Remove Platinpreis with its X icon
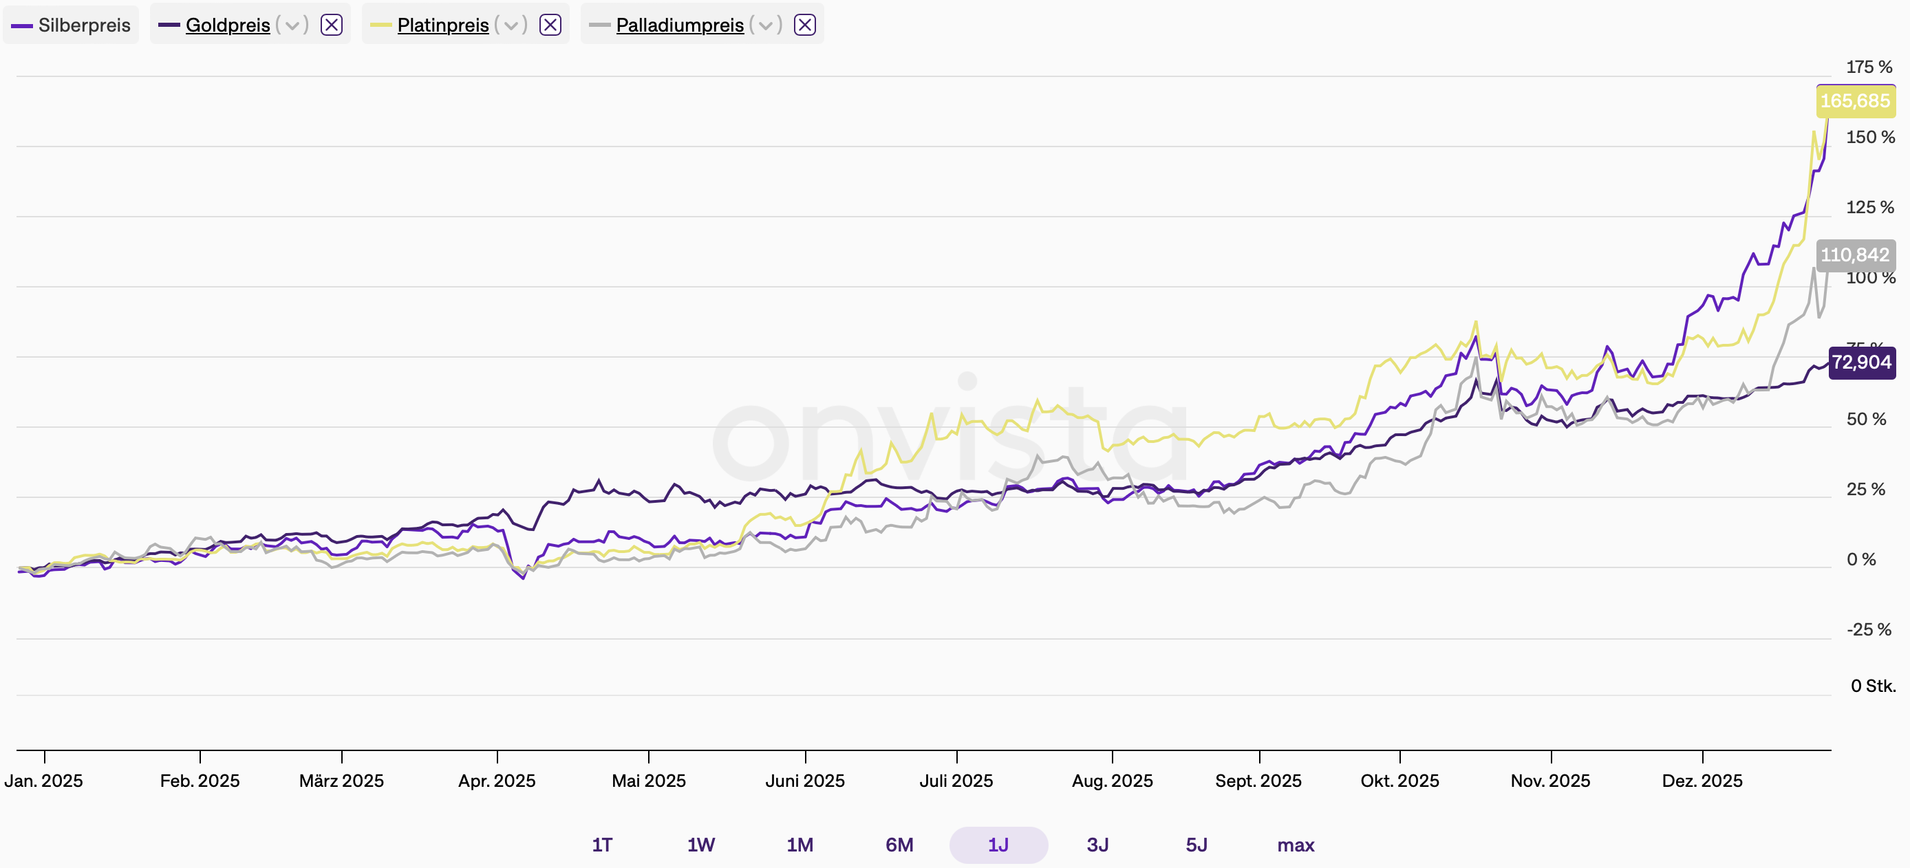 pyautogui.click(x=550, y=25)
